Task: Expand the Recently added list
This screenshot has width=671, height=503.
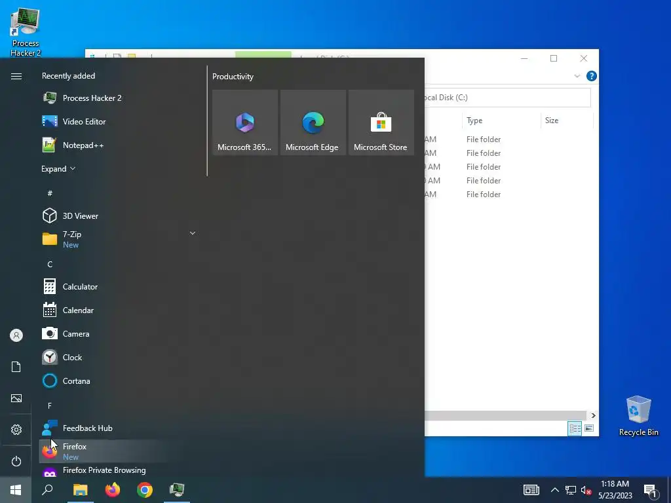Action: click(x=58, y=169)
